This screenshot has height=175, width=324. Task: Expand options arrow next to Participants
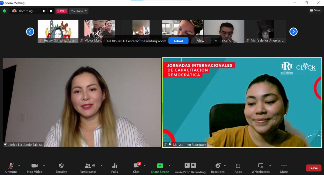coord(102,166)
